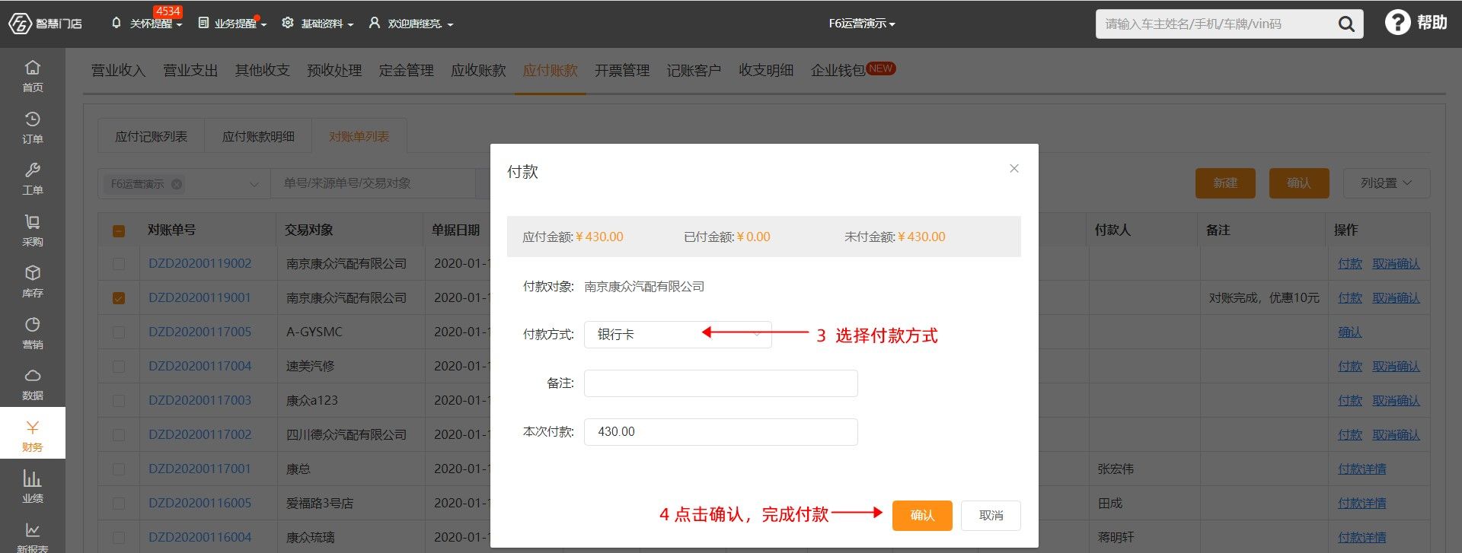The image size is (1462, 553).
Task: Open the 付款方式 银行卡 dropdown
Action: (678, 335)
